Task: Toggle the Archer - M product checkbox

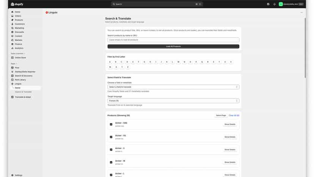Action: click(111, 162)
